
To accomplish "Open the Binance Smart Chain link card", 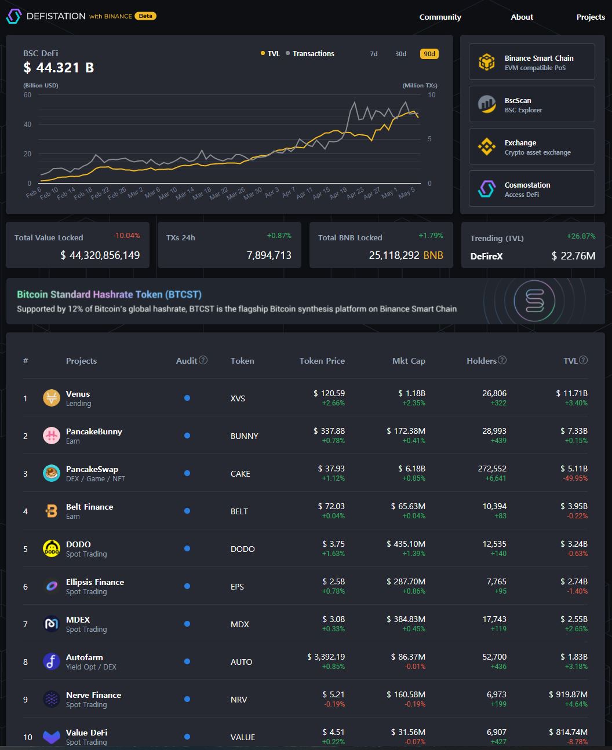I will [532, 61].
